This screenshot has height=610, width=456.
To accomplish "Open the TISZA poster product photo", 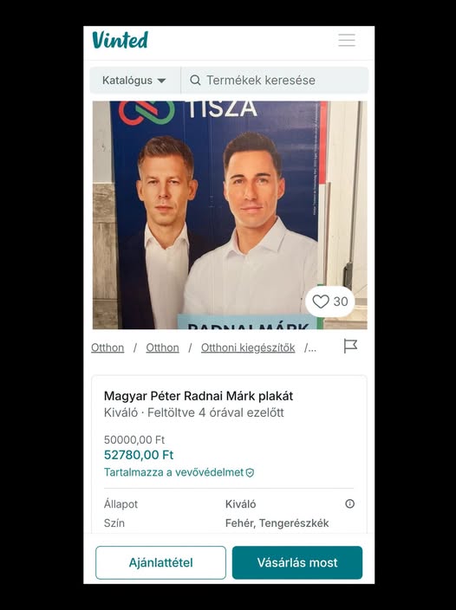I will tap(230, 215).
